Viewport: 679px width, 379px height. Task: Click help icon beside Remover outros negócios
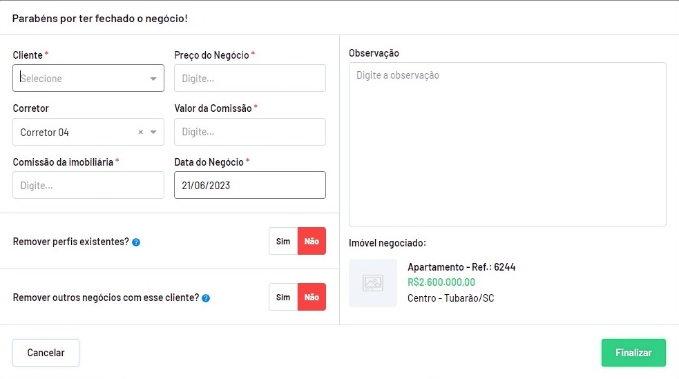pyautogui.click(x=206, y=298)
